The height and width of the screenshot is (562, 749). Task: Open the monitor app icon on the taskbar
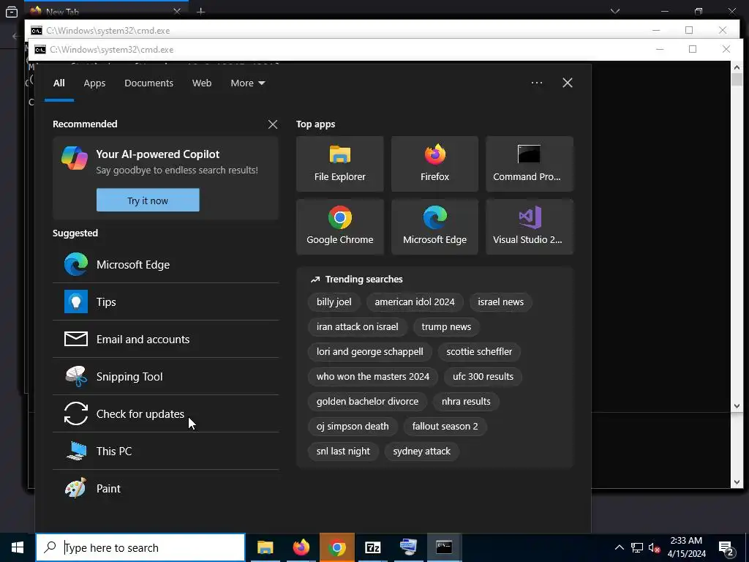(408, 547)
